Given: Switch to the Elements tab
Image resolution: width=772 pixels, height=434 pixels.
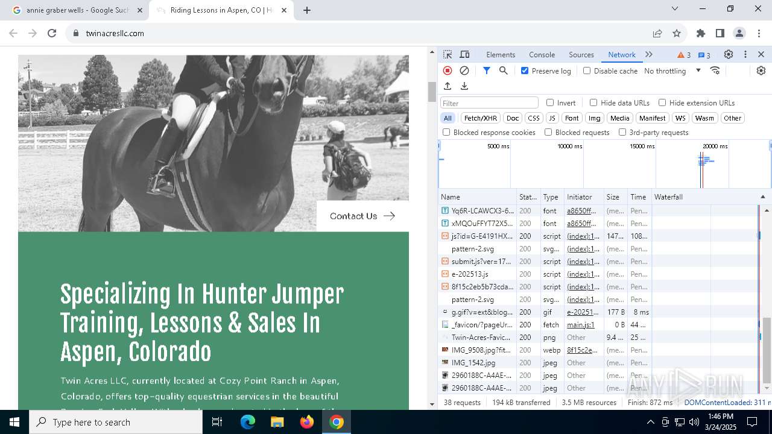Looking at the screenshot, I should pos(501,55).
